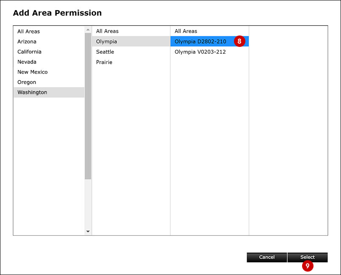This screenshot has height=275, width=341.
Task: Click the red step 8 marker badge
Action: 239,41
